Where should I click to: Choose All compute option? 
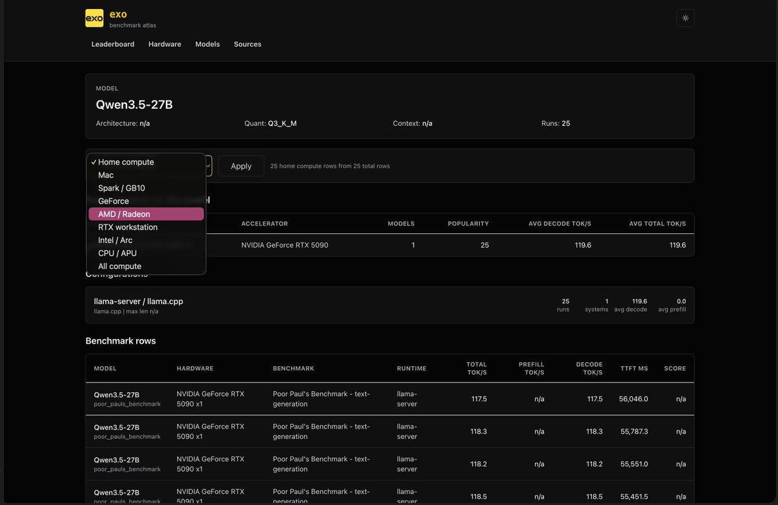[x=147, y=266]
